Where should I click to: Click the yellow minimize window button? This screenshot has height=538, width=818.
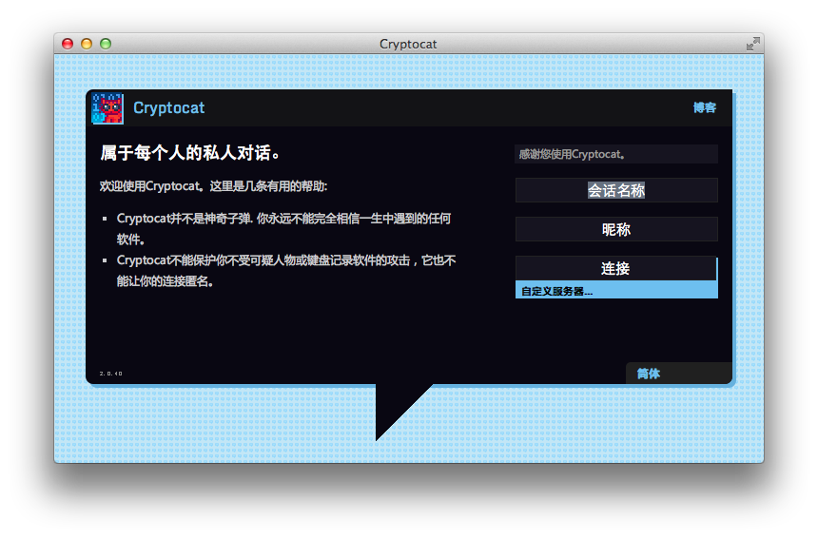coord(87,44)
